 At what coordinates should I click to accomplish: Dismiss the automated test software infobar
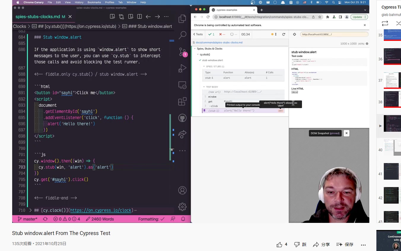[x=365, y=25]
